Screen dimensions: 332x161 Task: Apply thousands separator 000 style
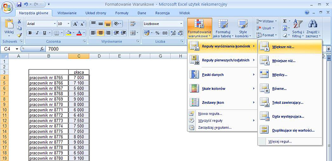pyautogui.click(x=165, y=33)
